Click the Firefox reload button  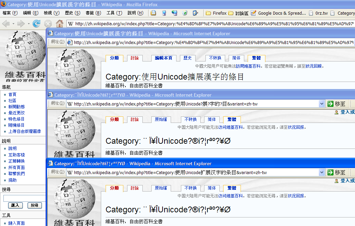coord(36,24)
